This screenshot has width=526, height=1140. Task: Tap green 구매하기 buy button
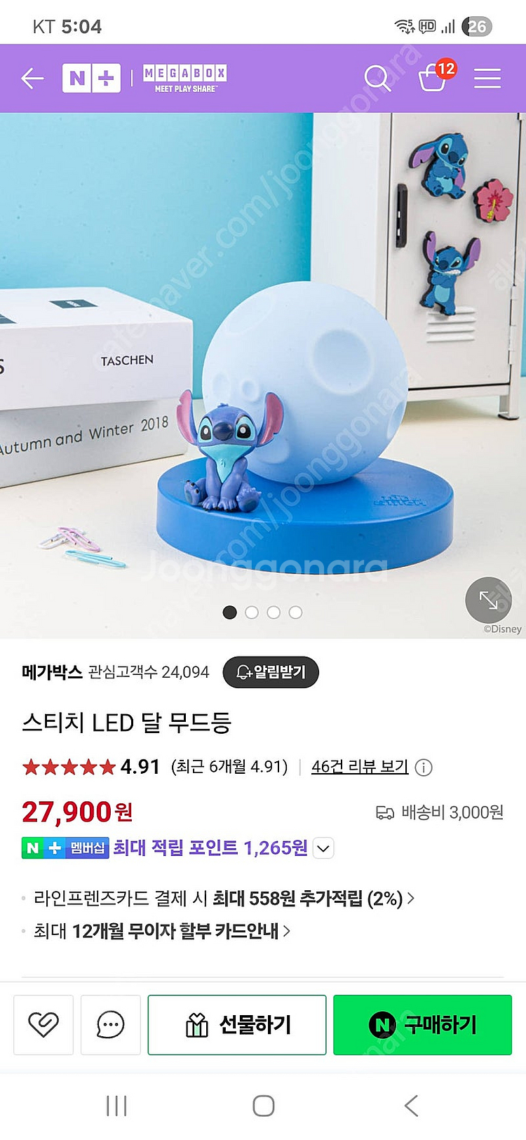tap(422, 1025)
